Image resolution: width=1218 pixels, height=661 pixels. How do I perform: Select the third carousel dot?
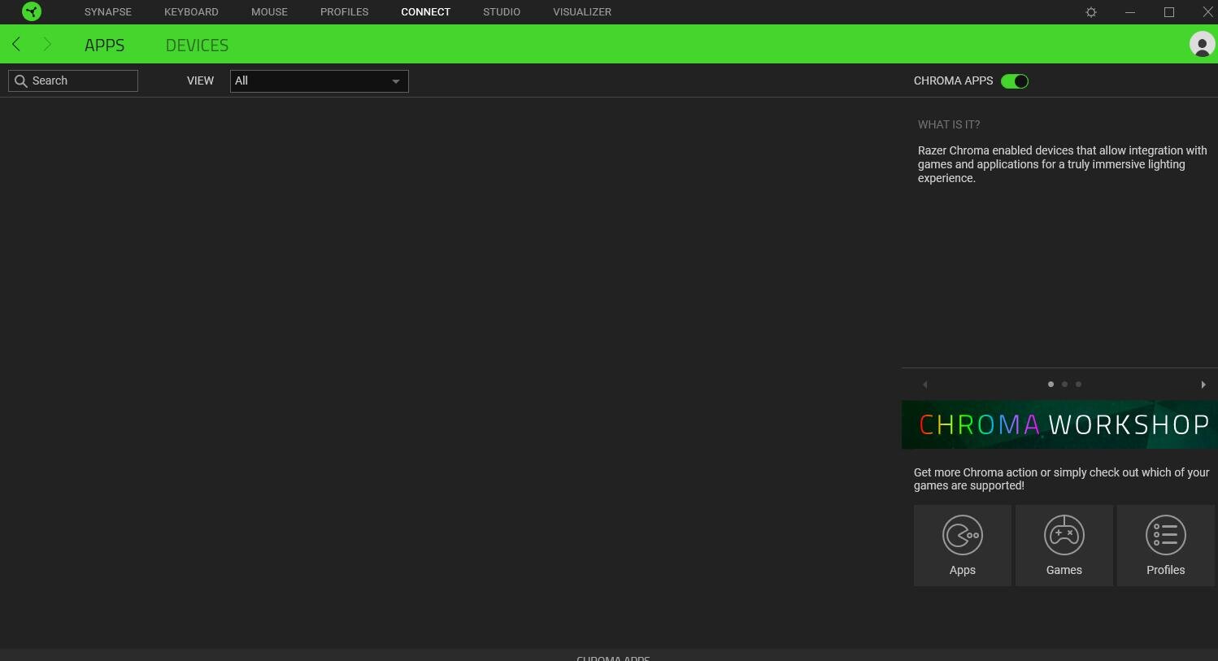1078,384
